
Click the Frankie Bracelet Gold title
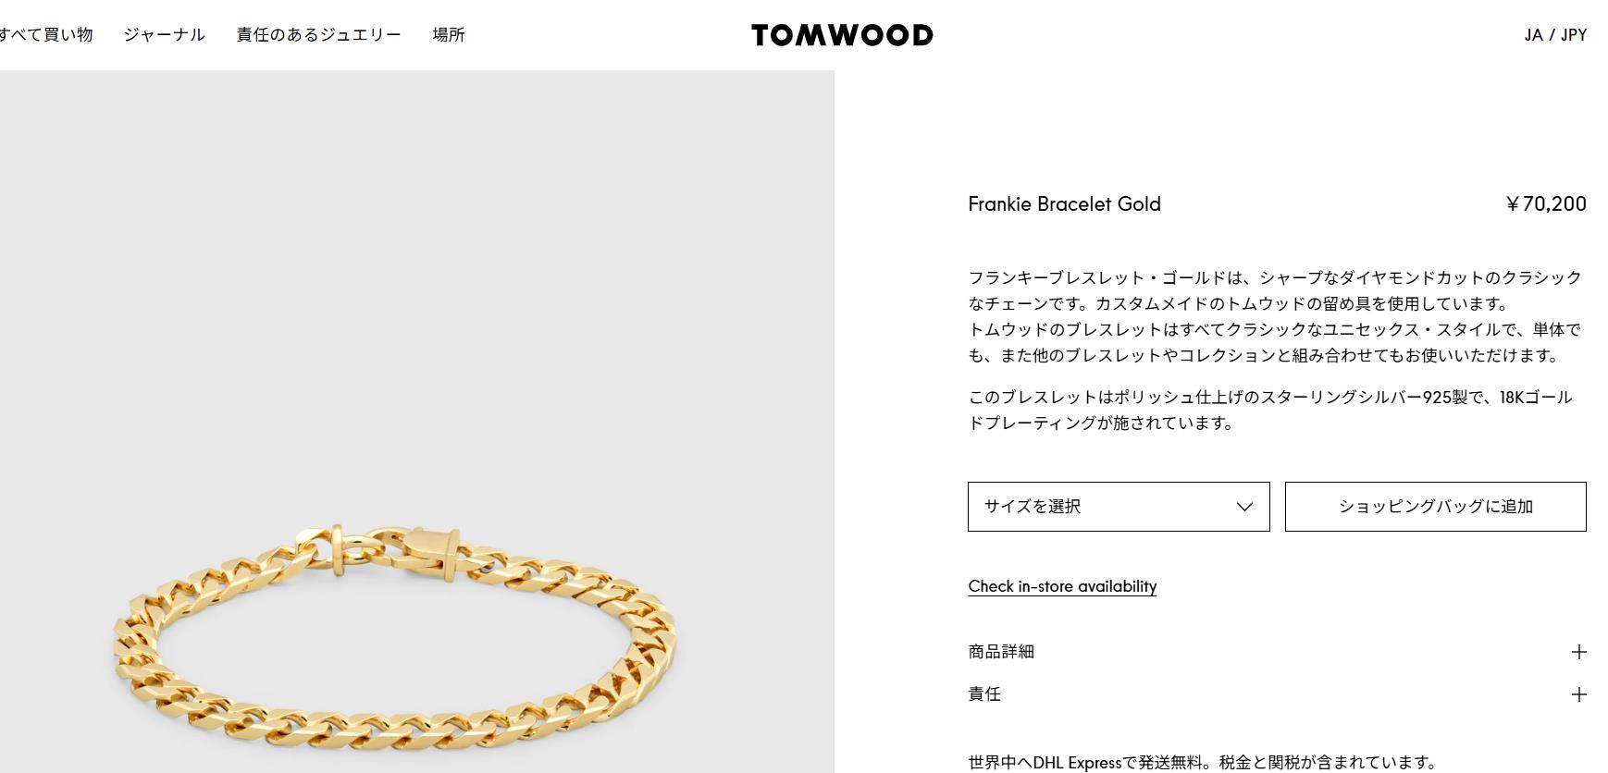(1064, 204)
